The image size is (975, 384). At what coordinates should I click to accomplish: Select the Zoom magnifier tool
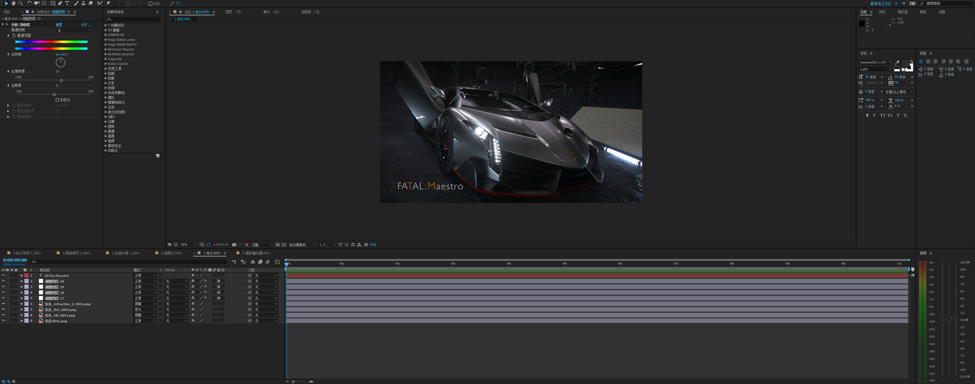pos(20,3)
